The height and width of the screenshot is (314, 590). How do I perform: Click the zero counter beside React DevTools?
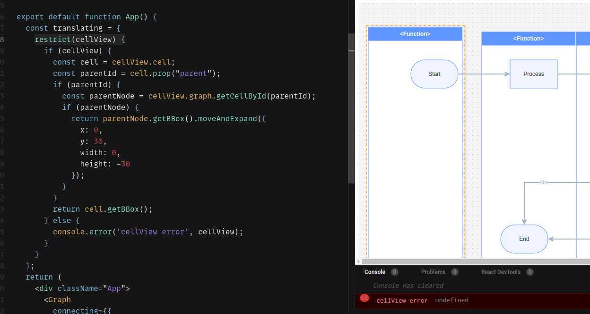click(530, 272)
